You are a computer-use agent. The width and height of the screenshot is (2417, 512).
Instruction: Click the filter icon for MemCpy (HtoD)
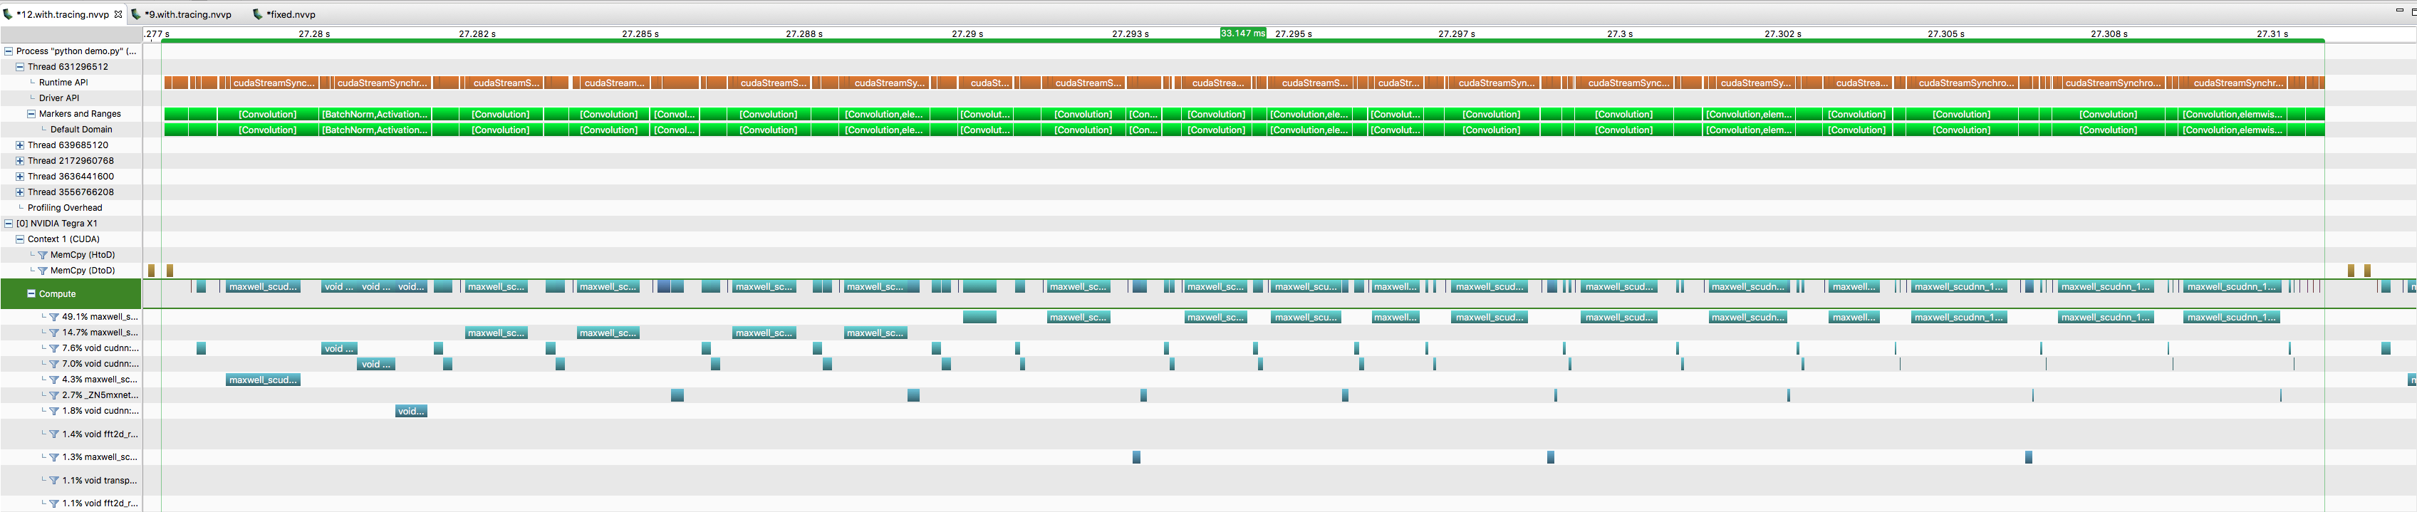coord(42,255)
